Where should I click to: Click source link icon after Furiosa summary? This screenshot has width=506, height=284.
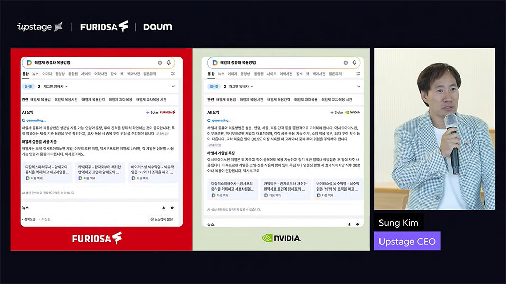tap(158, 134)
